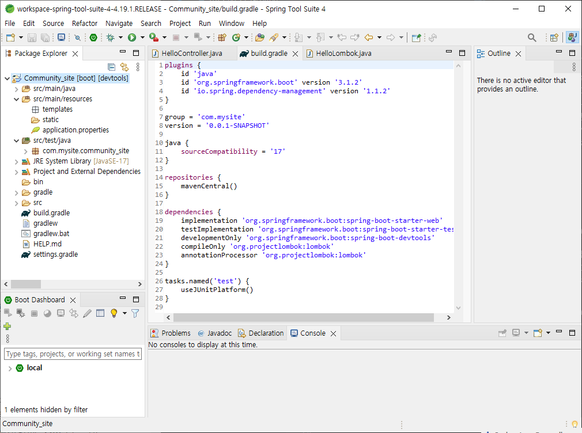
Task: Open the Refactor menu
Action: (x=85, y=24)
